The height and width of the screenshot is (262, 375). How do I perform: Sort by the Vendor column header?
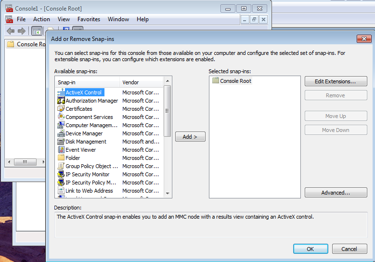(141, 82)
